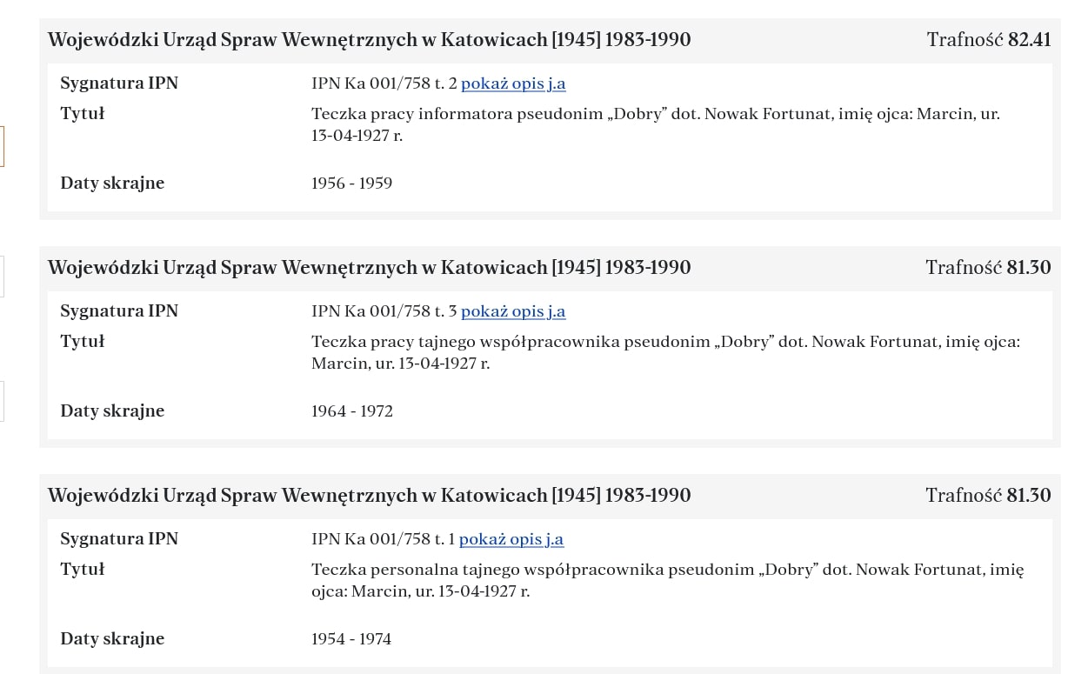Viewport: 1088px width, 674px height.
Task: Click the Trafność 82.41 relevance score
Action: coord(988,39)
